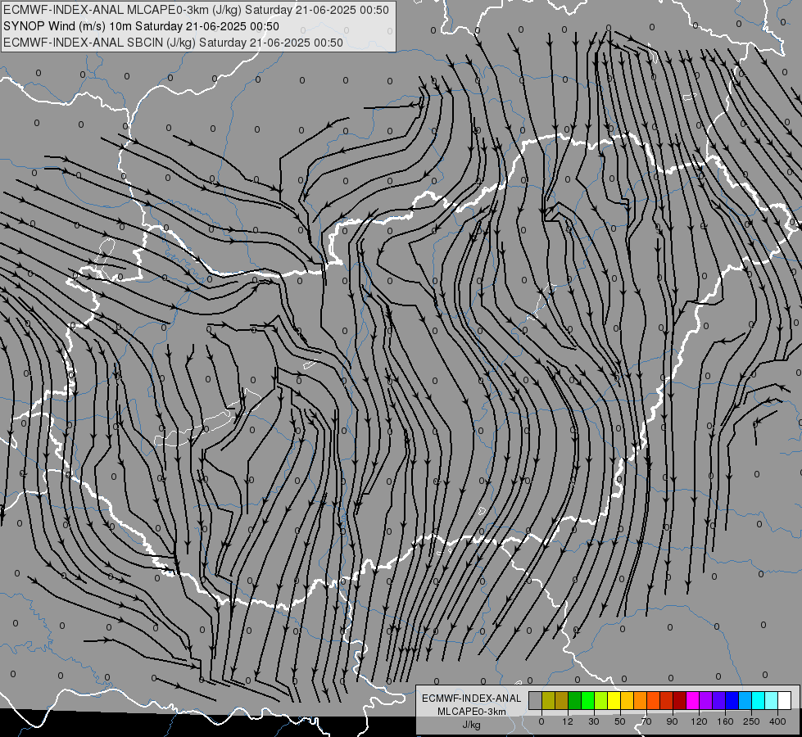This screenshot has width=802, height=737.
Task: Click the legend scale value 400
Action: [777, 721]
